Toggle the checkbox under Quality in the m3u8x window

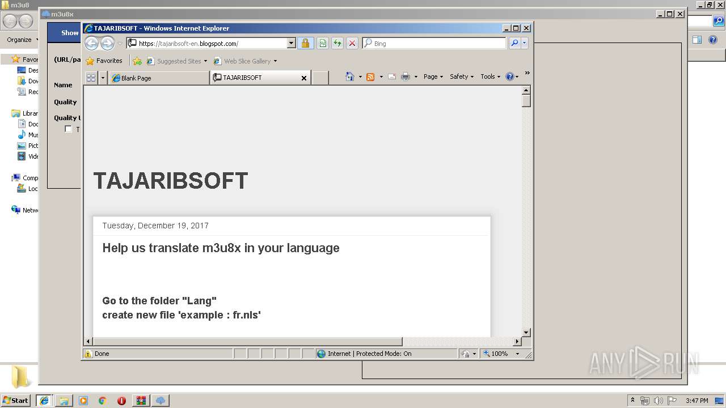(x=68, y=129)
